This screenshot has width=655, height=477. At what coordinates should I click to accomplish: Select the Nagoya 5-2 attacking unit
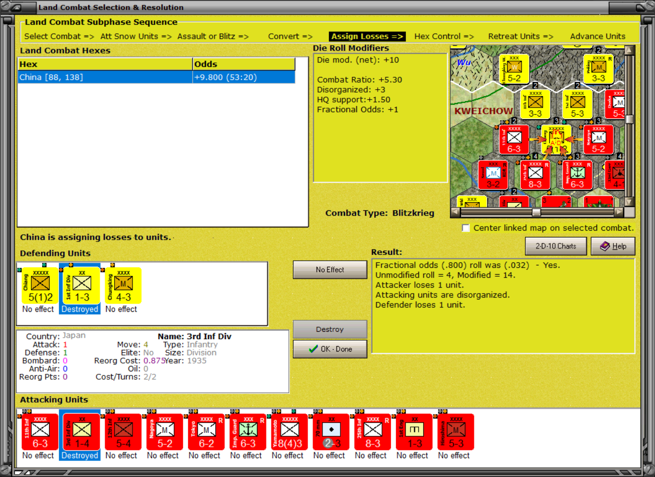[165, 432]
